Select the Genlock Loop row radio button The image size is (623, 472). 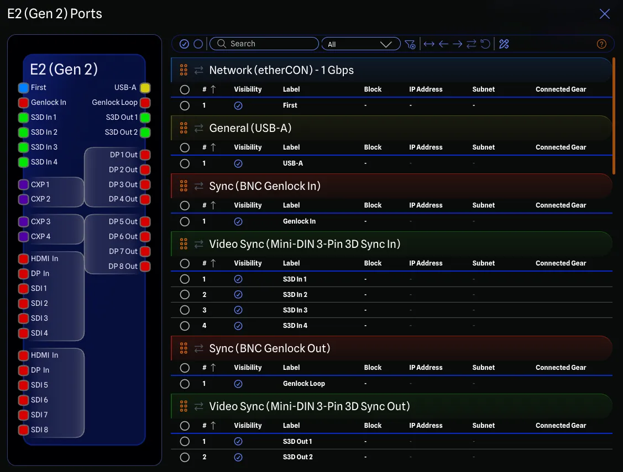[185, 384]
